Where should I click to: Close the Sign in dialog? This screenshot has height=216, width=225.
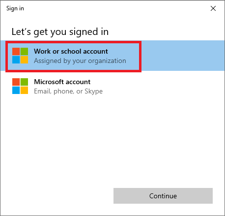(x=213, y=8)
